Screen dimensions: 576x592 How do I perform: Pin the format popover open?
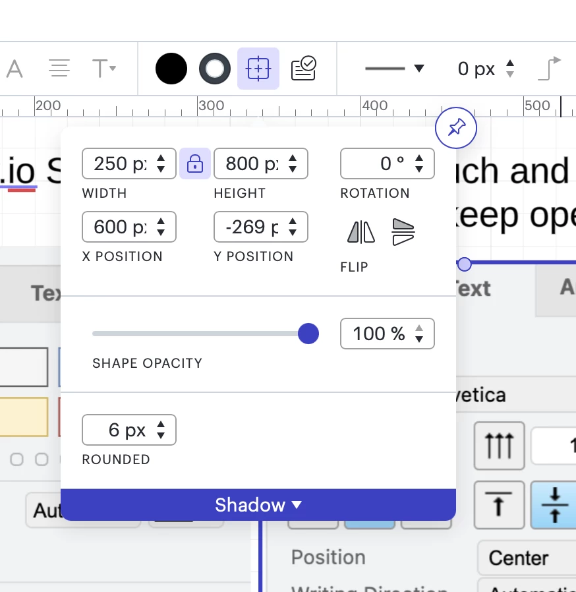455,128
